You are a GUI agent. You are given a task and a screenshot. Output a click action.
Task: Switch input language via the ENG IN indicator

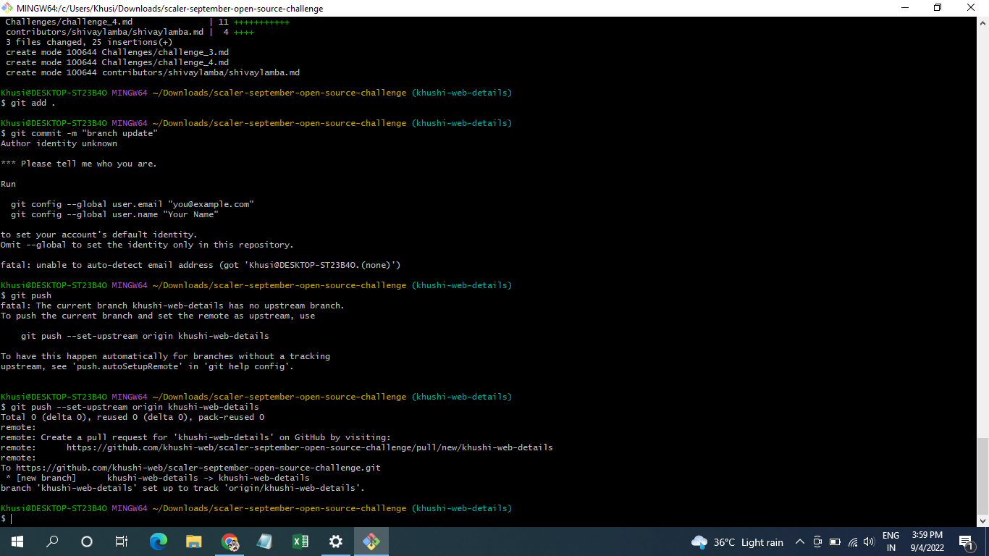click(x=891, y=542)
